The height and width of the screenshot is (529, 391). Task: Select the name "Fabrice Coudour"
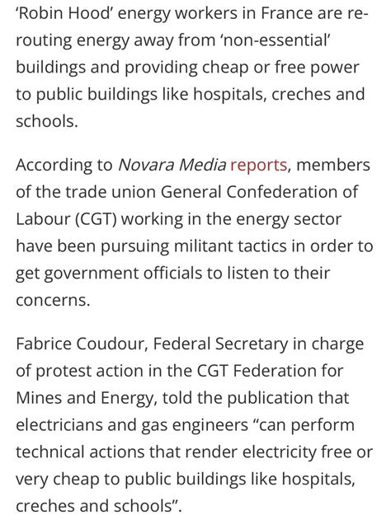coord(82,344)
